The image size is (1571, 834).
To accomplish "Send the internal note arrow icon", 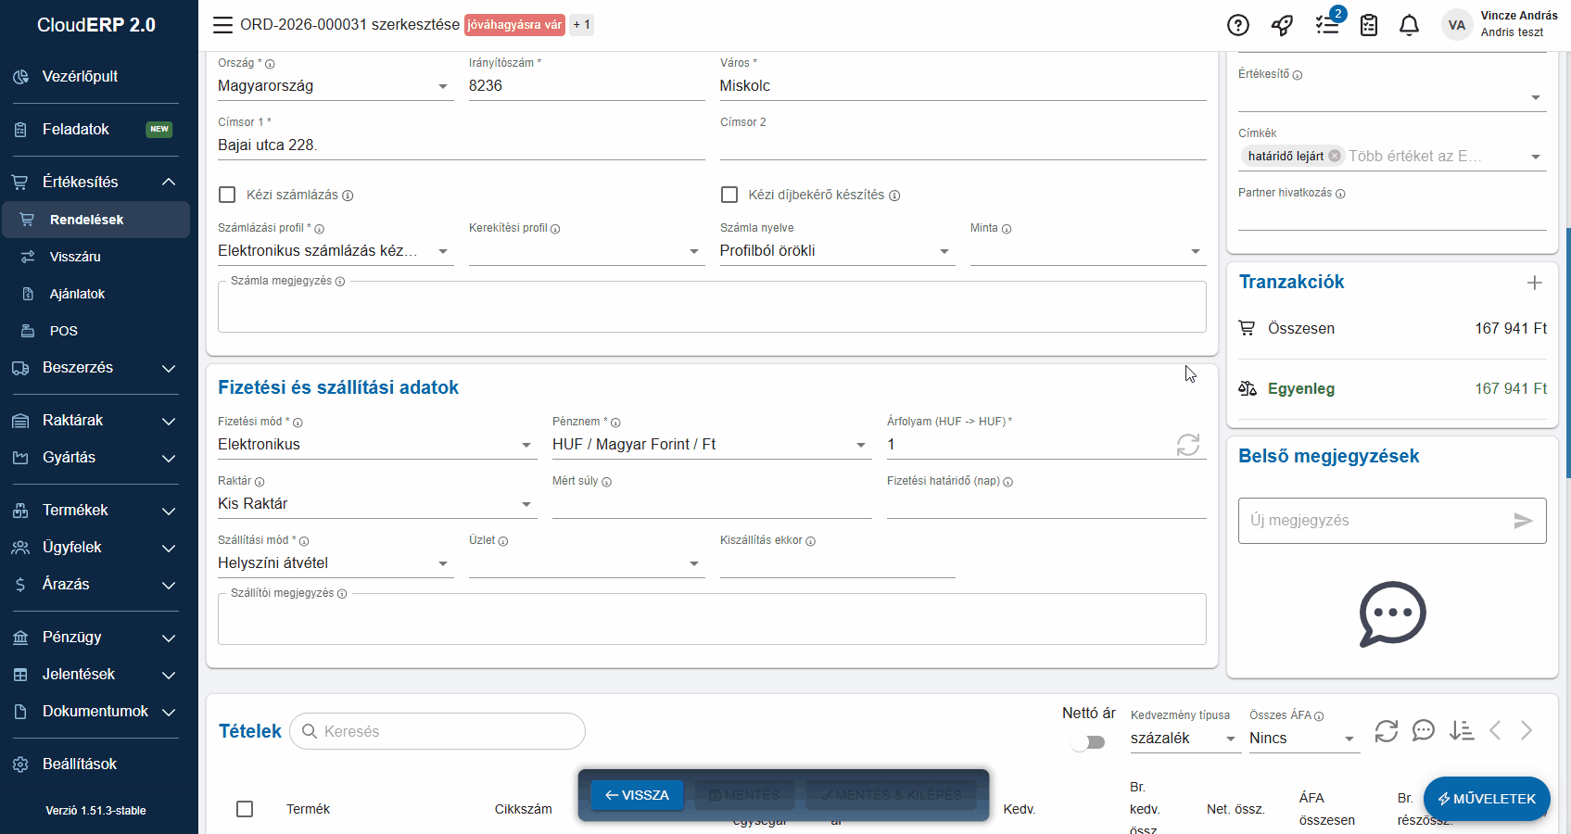I will [1523, 521].
